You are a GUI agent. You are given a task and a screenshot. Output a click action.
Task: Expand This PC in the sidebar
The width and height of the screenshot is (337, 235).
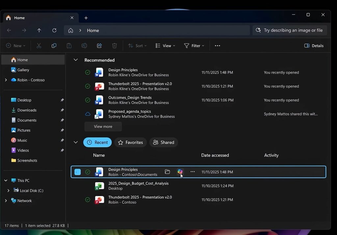5,180
